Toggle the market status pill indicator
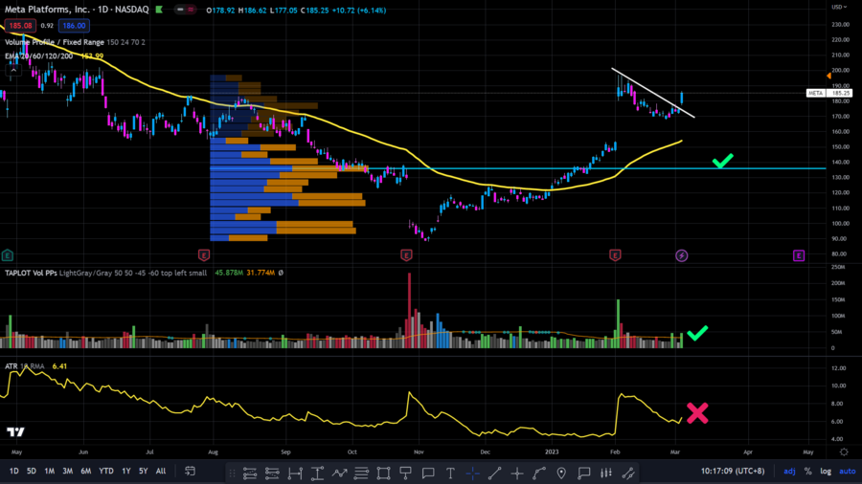 click(185, 10)
